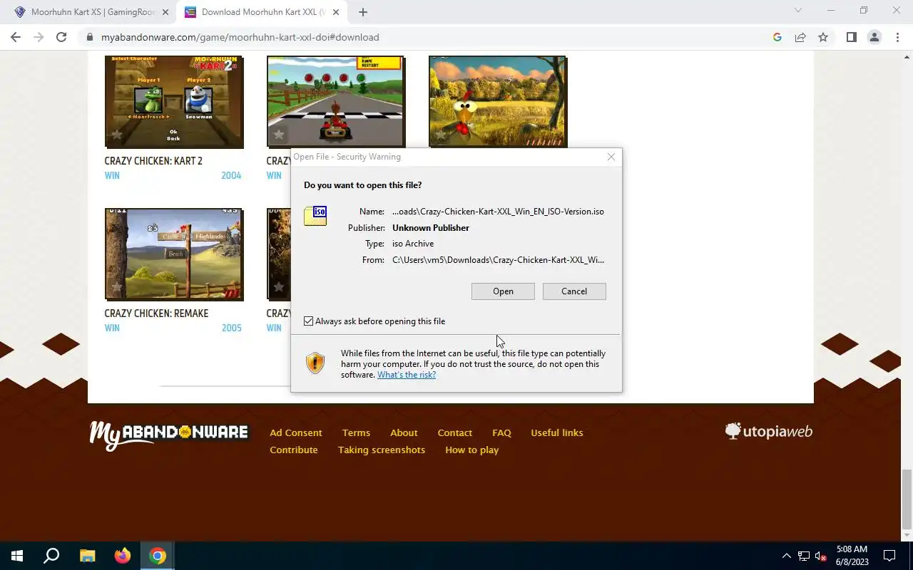Click Chrome icon in taskbar

tap(158, 556)
